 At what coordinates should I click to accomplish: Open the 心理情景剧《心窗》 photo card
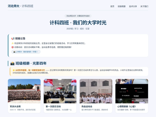click(x=132, y=96)
